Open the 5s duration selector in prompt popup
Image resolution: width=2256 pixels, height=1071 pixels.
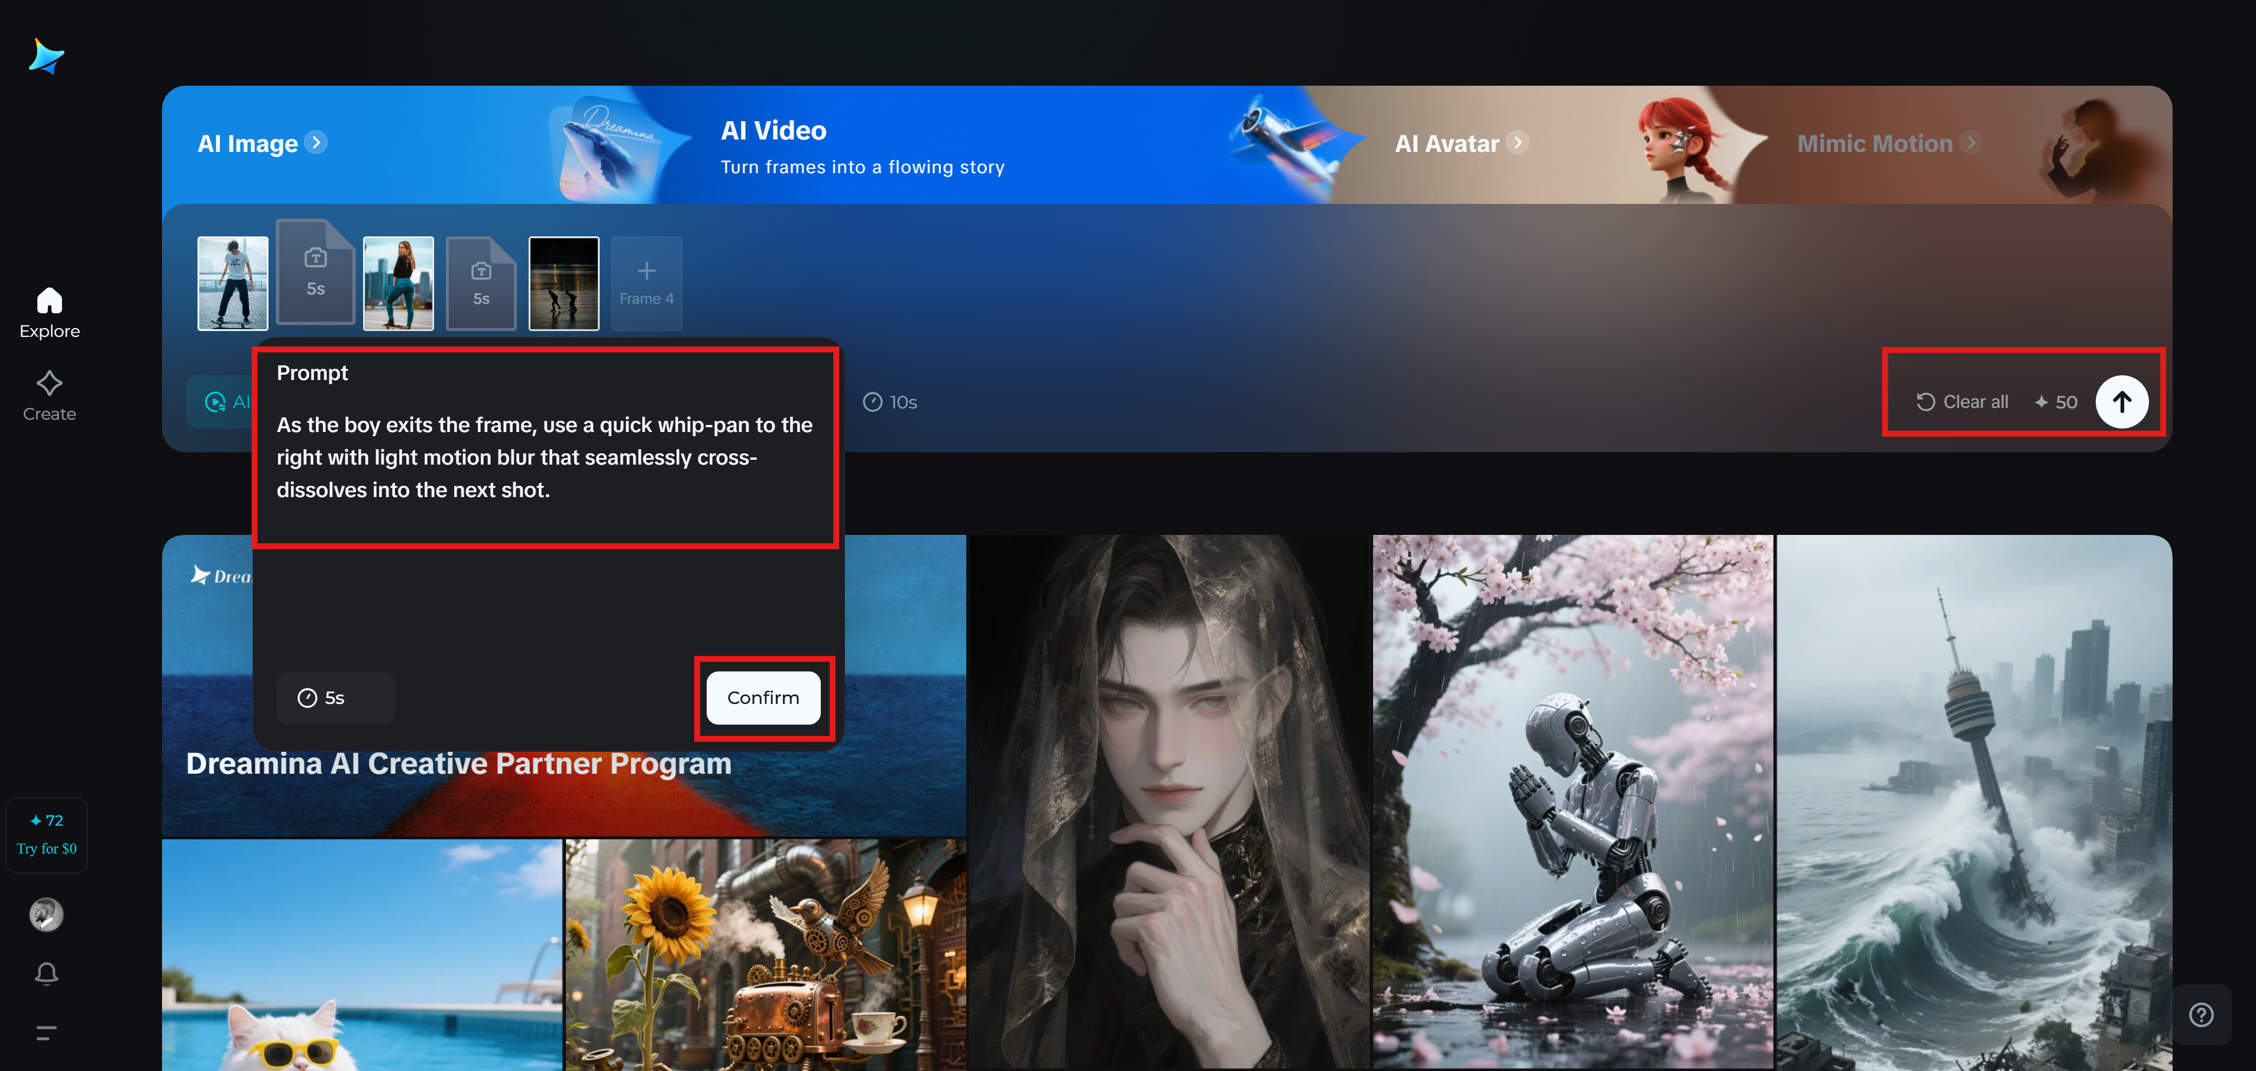click(335, 697)
